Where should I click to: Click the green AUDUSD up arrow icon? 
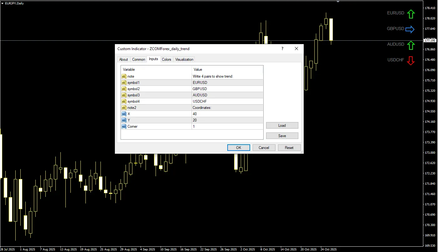click(x=411, y=45)
